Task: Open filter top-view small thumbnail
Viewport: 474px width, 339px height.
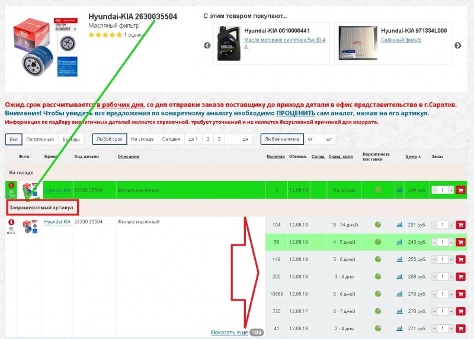Action: (x=67, y=43)
